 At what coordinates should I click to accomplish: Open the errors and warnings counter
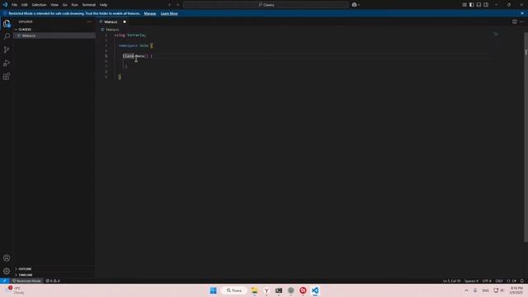point(53,280)
